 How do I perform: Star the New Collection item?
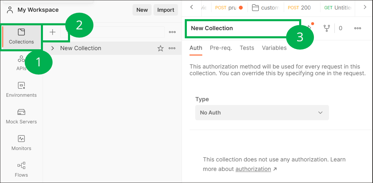coord(160,49)
